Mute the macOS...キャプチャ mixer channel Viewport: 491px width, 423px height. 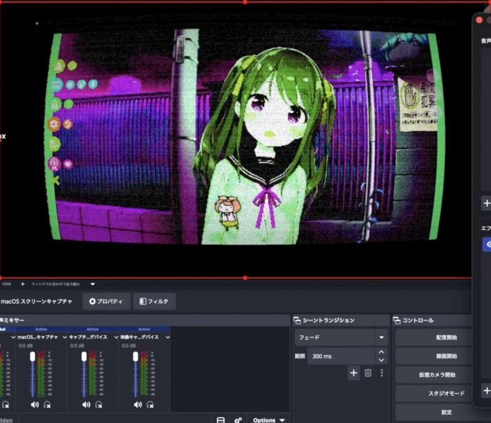(35, 404)
